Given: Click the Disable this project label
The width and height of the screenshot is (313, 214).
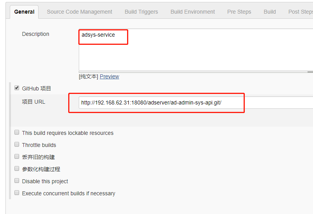Looking at the screenshot, I should [45, 182].
